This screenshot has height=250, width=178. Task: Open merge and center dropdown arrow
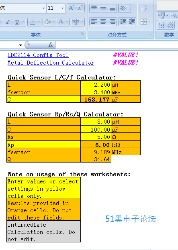point(150,22)
